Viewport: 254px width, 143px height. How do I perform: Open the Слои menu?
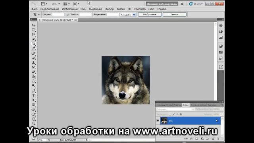(x=83, y=9)
